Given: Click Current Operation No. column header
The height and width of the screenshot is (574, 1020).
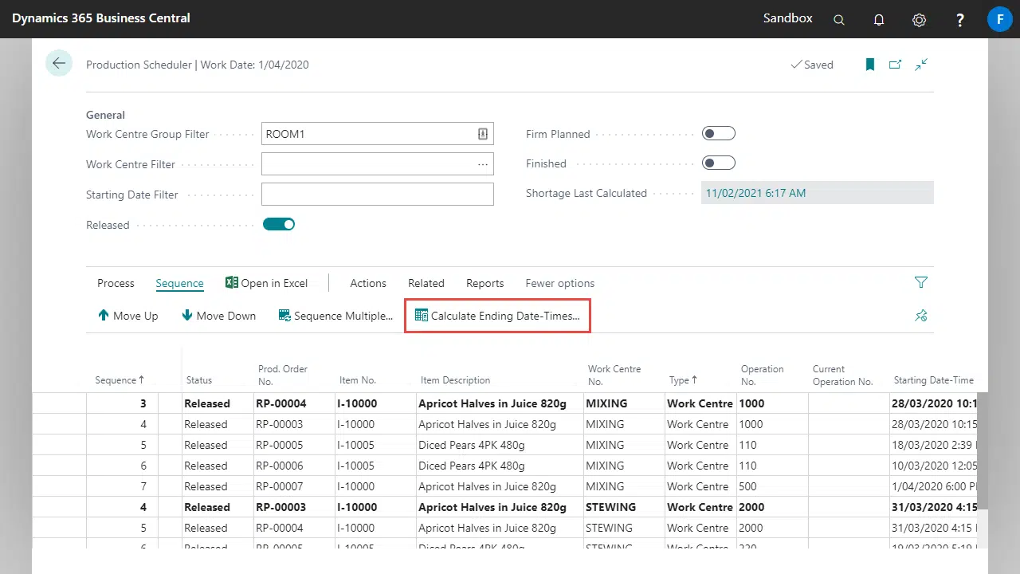Looking at the screenshot, I should pyautogui.click(x=843, y=375).
